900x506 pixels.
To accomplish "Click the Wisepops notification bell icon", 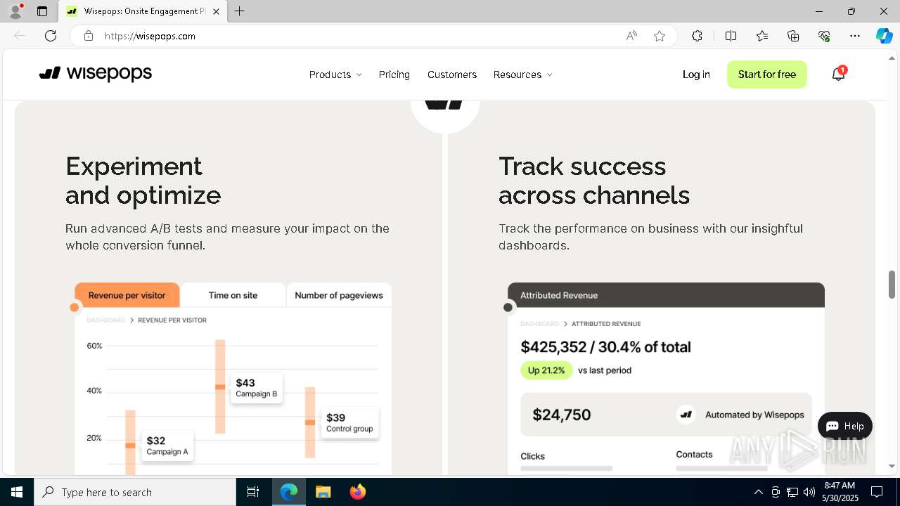I will (838, 74).
